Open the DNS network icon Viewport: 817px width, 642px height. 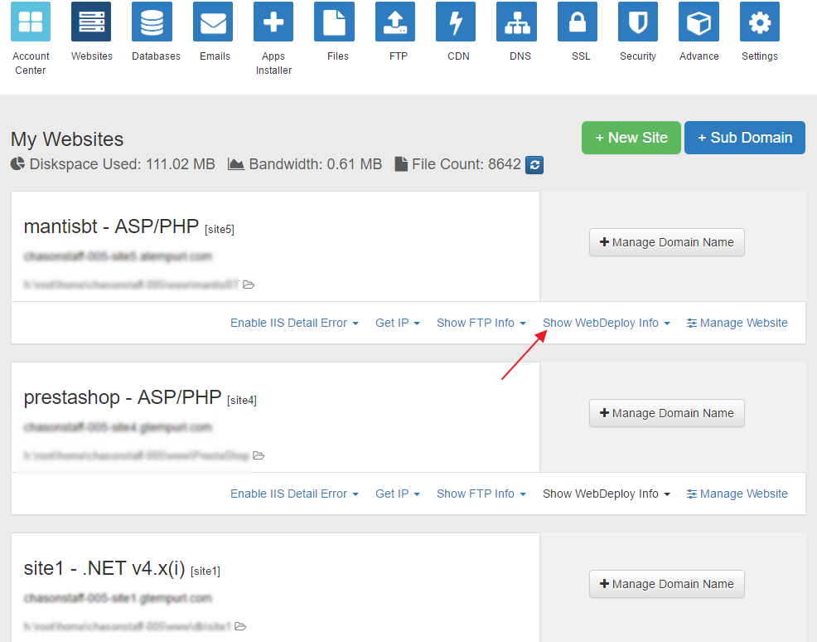click(x=516, y=22)
